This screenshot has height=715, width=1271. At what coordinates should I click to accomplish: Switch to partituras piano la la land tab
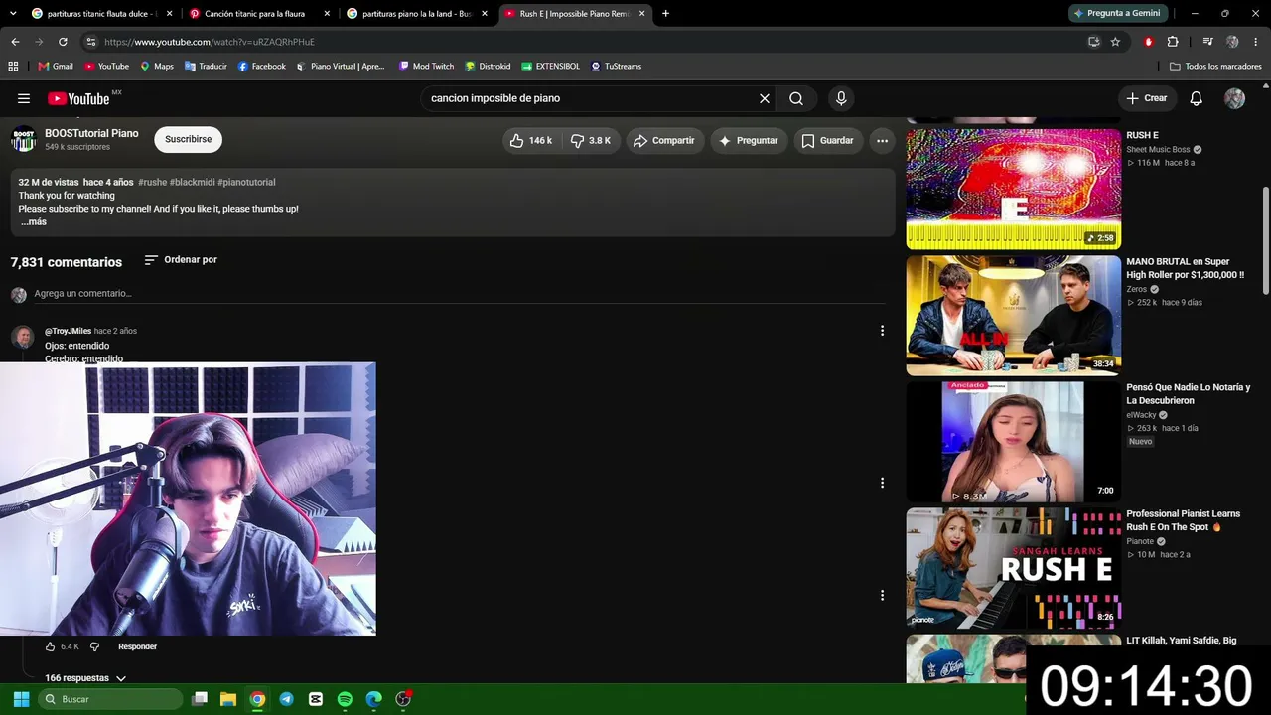pyautogui.click(x=418, y=14)
